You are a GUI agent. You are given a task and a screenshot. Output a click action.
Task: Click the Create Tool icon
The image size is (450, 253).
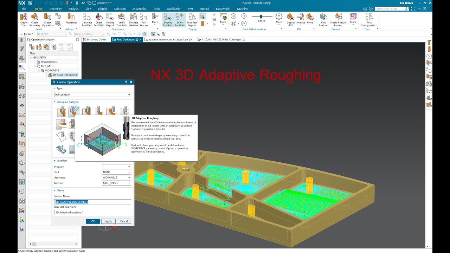(x=24, y=20)
